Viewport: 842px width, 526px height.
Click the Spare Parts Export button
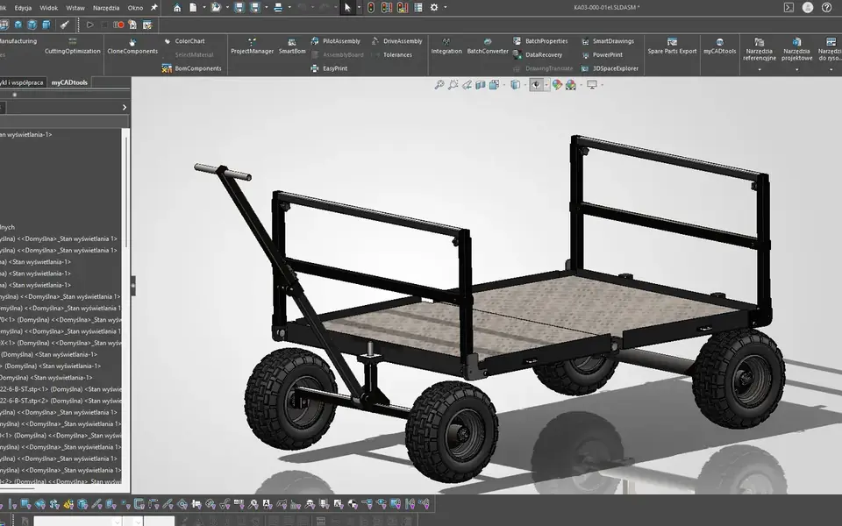(672, 46)
